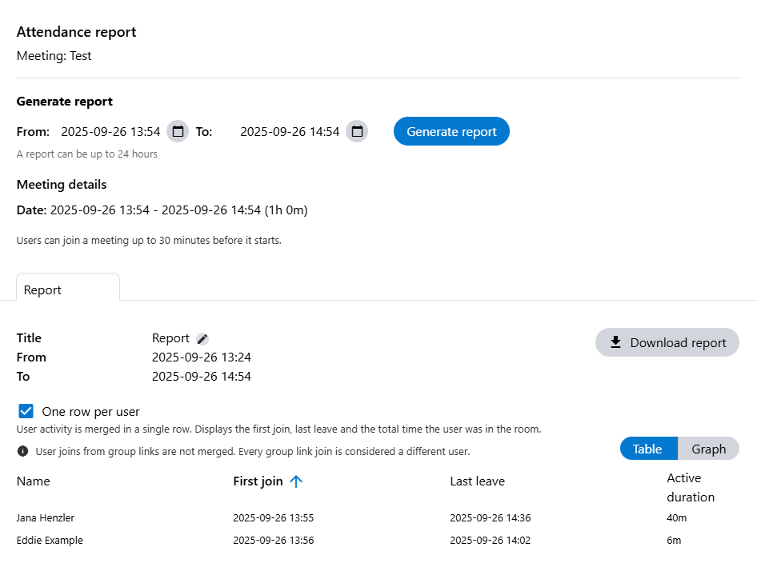Sort by Active duration column header
This screenshot has height=579, width=757.
coord(690,487)
